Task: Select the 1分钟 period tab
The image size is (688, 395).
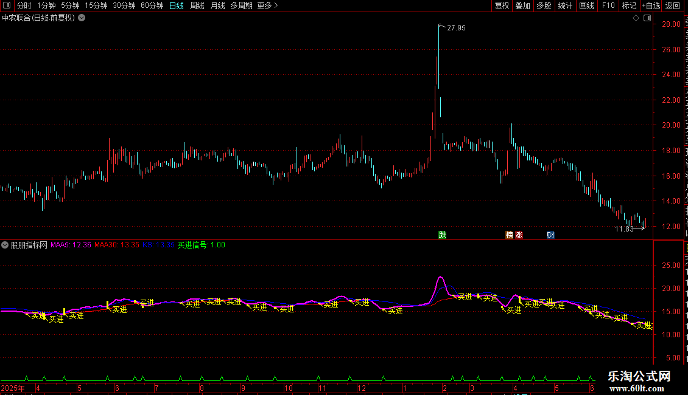Action: tap(46, 5)
